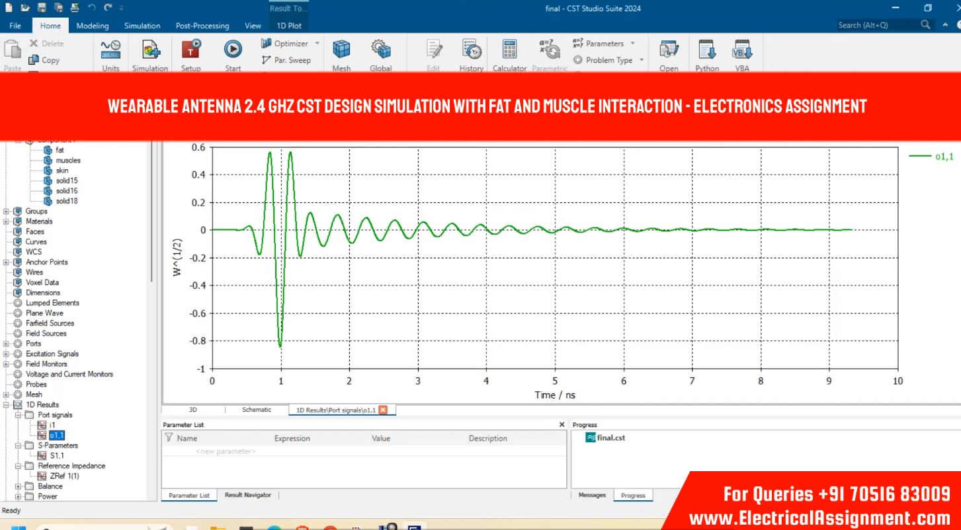Open the Units settings icon
The height and width of the screenshot is (530, 961).
point(110,51)
